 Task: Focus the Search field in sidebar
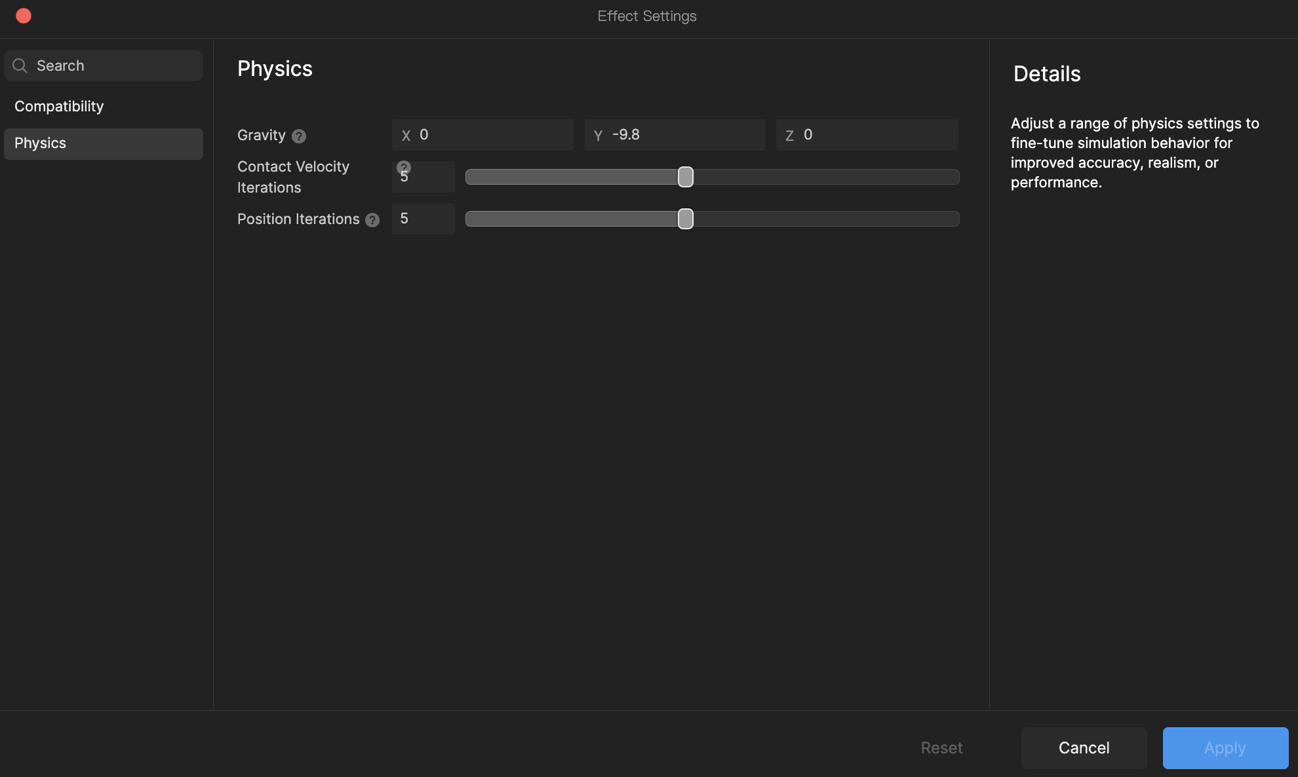coord(104,66)
